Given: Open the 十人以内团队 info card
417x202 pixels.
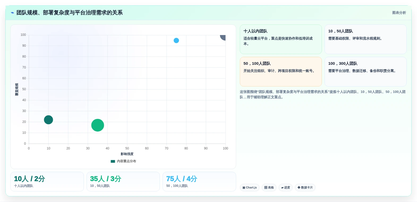Looking at the screenshot, I should (281, 39).
